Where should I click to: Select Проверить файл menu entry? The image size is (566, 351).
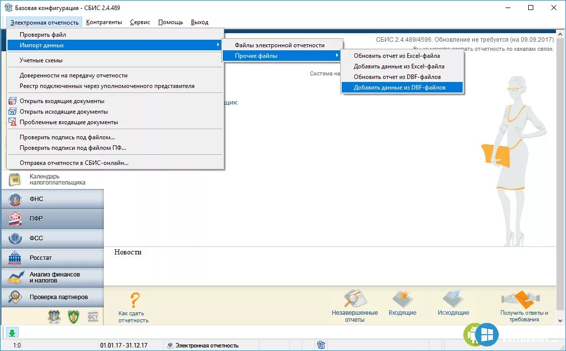point(115,35)
